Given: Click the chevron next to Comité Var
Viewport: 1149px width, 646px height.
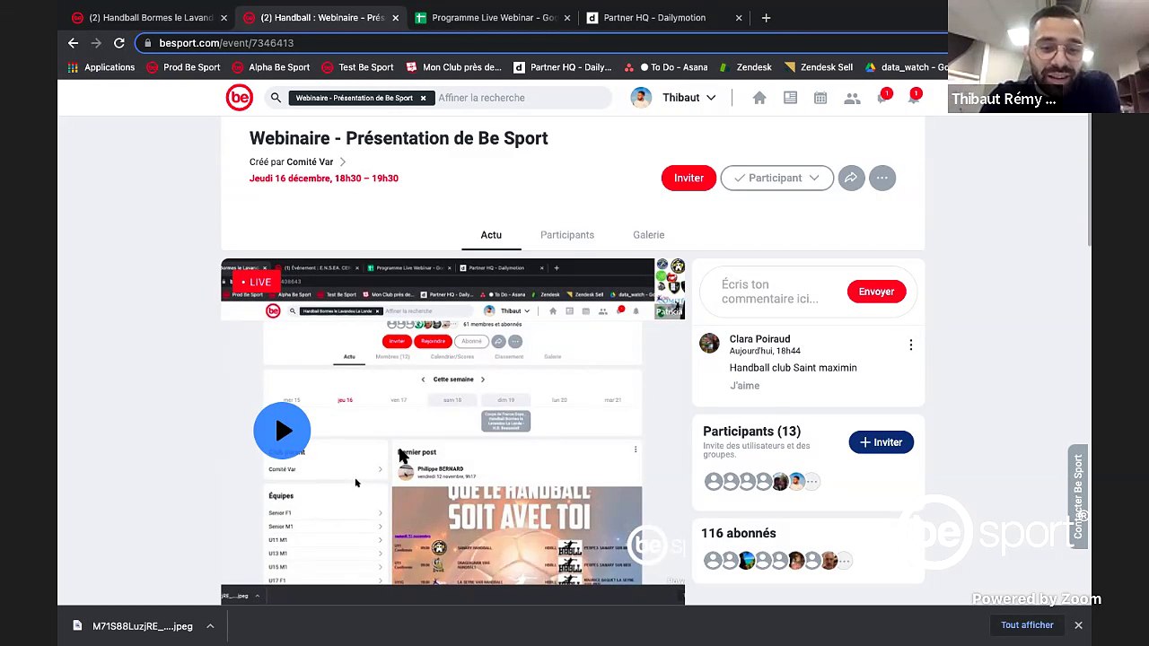Looking at the screenshot, I should [343, 161].
